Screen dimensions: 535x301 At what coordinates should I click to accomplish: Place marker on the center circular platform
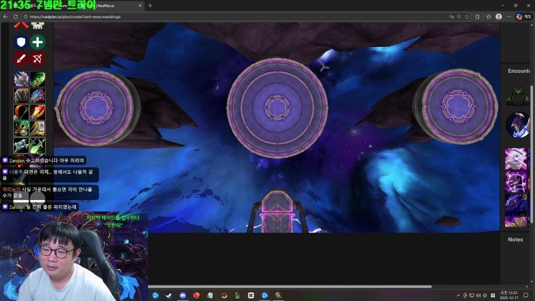[x=277, y=108]
